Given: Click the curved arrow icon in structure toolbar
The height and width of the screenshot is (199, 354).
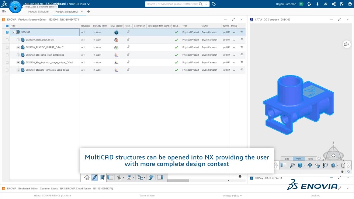Looking at the screenshot, I should 151,178.
